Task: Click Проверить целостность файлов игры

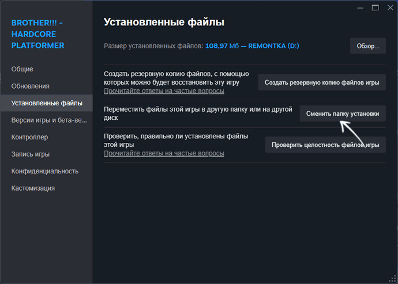Action: [x=325, y=145]
